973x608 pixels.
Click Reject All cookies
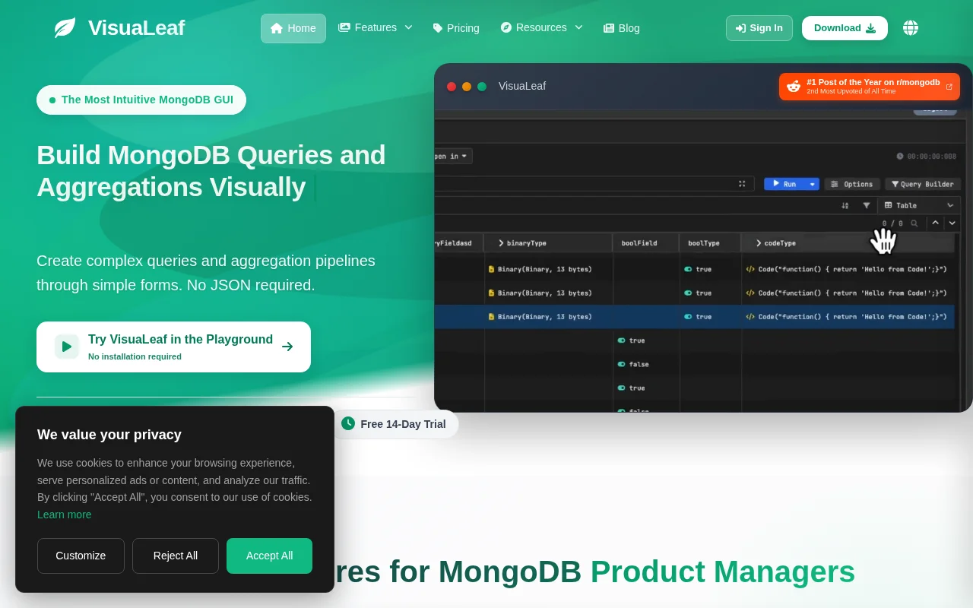(176, 556)
